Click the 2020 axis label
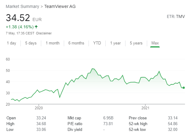Viewport: 196px width, 137px height. pos(39,108)
